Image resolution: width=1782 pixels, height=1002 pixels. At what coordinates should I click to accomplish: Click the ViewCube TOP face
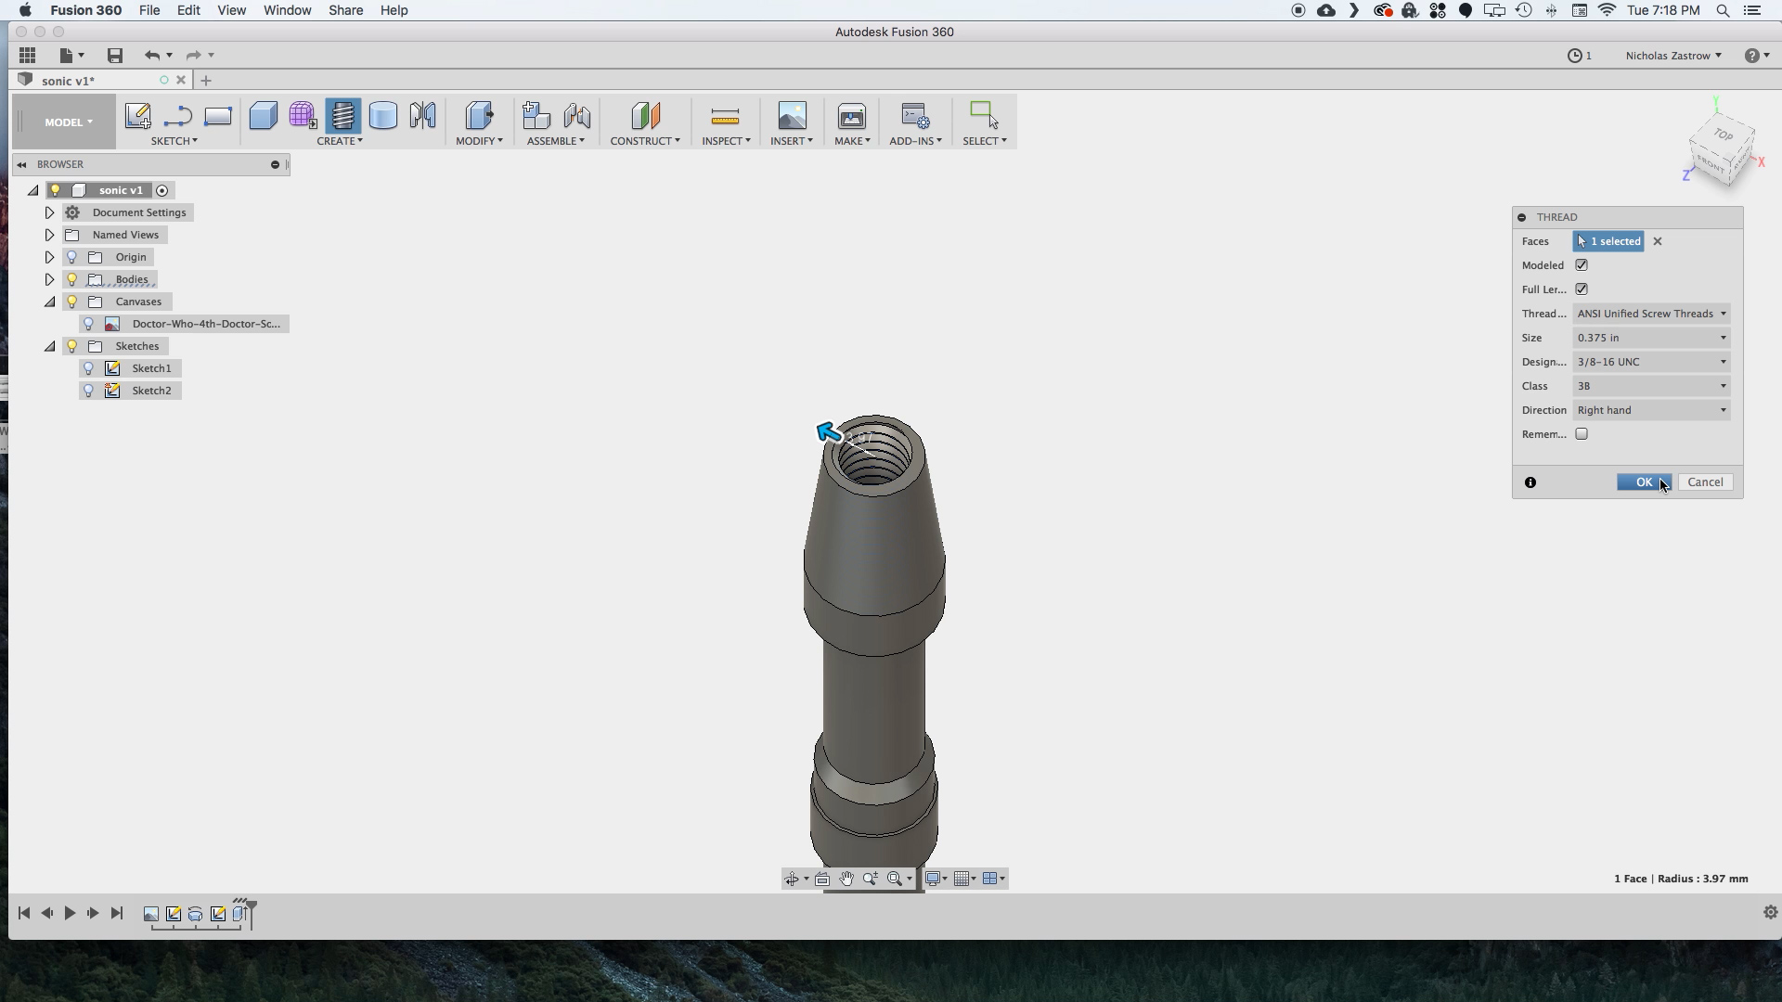coord(1724,135)
